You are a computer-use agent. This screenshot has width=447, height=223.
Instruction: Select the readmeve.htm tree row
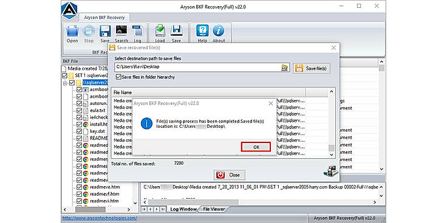click(104, 187)
